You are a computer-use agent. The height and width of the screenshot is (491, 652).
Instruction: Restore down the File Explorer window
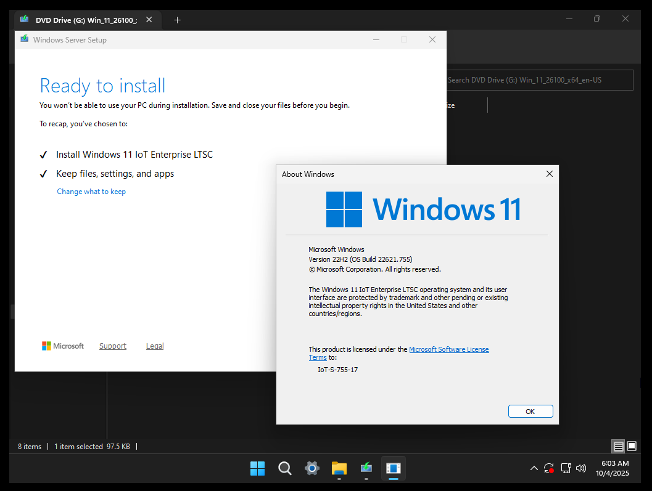coord(597,18)
